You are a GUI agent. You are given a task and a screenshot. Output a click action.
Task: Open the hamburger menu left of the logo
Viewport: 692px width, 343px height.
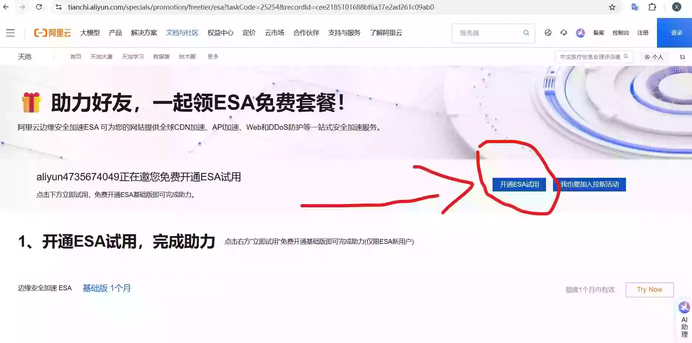tap(10, 32)
